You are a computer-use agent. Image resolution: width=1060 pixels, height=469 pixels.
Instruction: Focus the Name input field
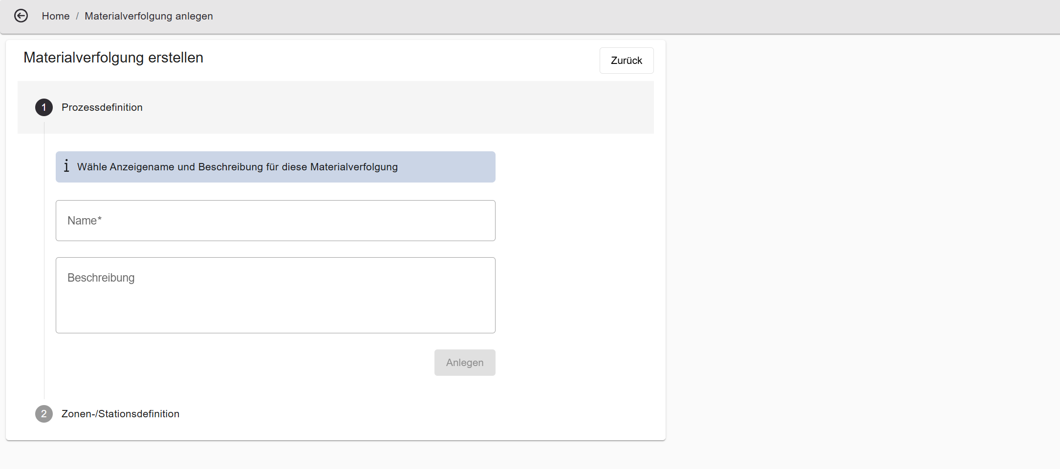(x=276, y=221)
